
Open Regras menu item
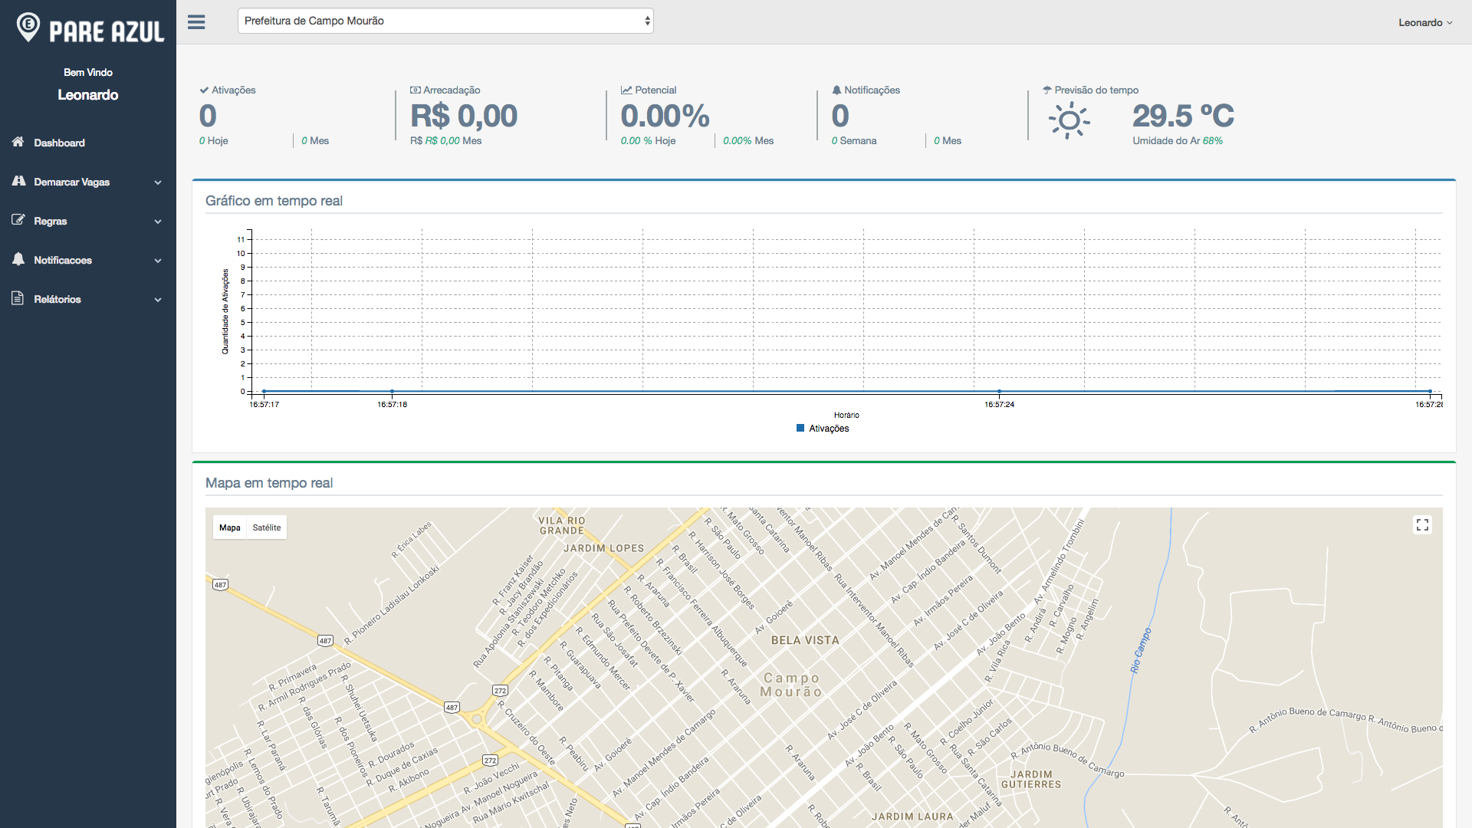click(x=88, y=221)
